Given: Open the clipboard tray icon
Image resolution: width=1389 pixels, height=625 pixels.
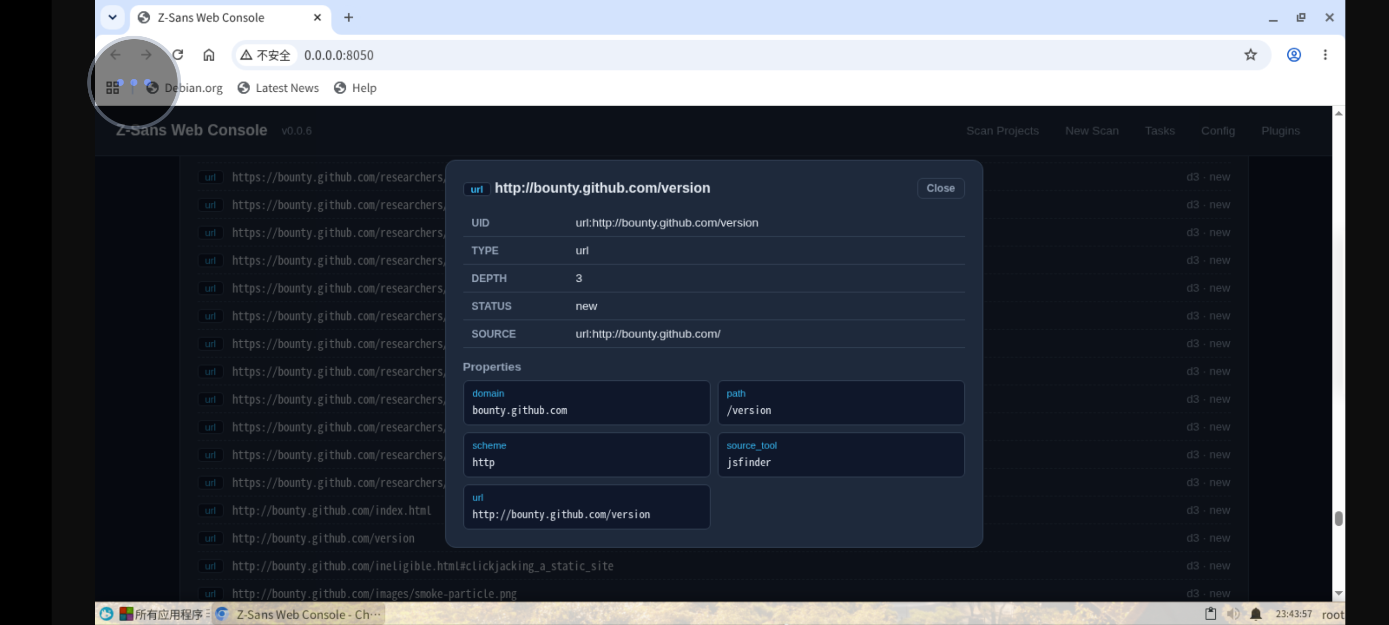Looking at the screenshot, I should (1210, 614).
